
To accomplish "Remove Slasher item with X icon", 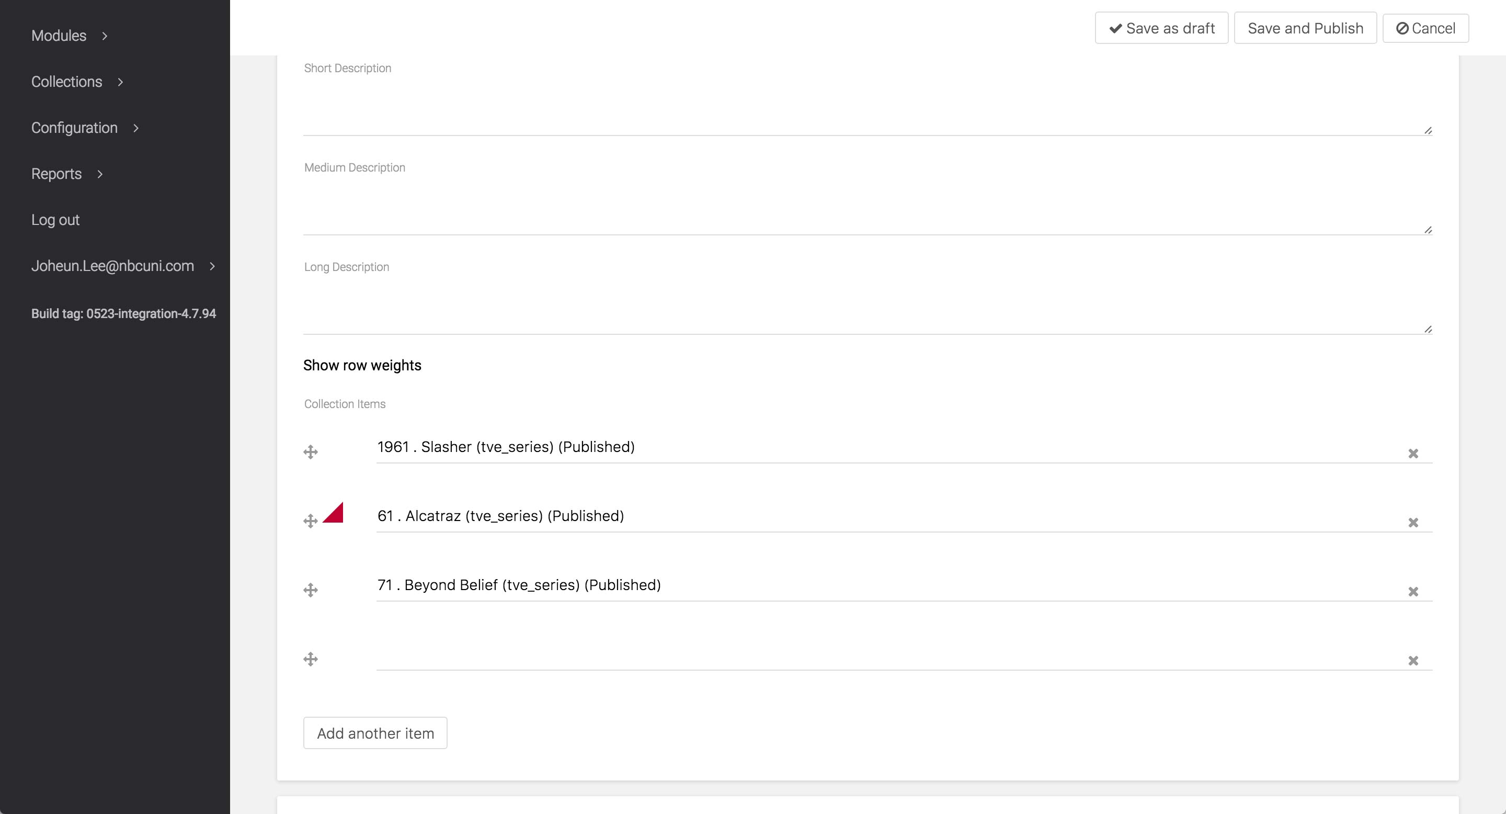I will coord(1413,454).
